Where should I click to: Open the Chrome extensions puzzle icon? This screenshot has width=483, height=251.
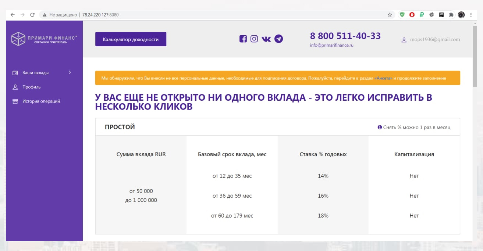[451, 15]
